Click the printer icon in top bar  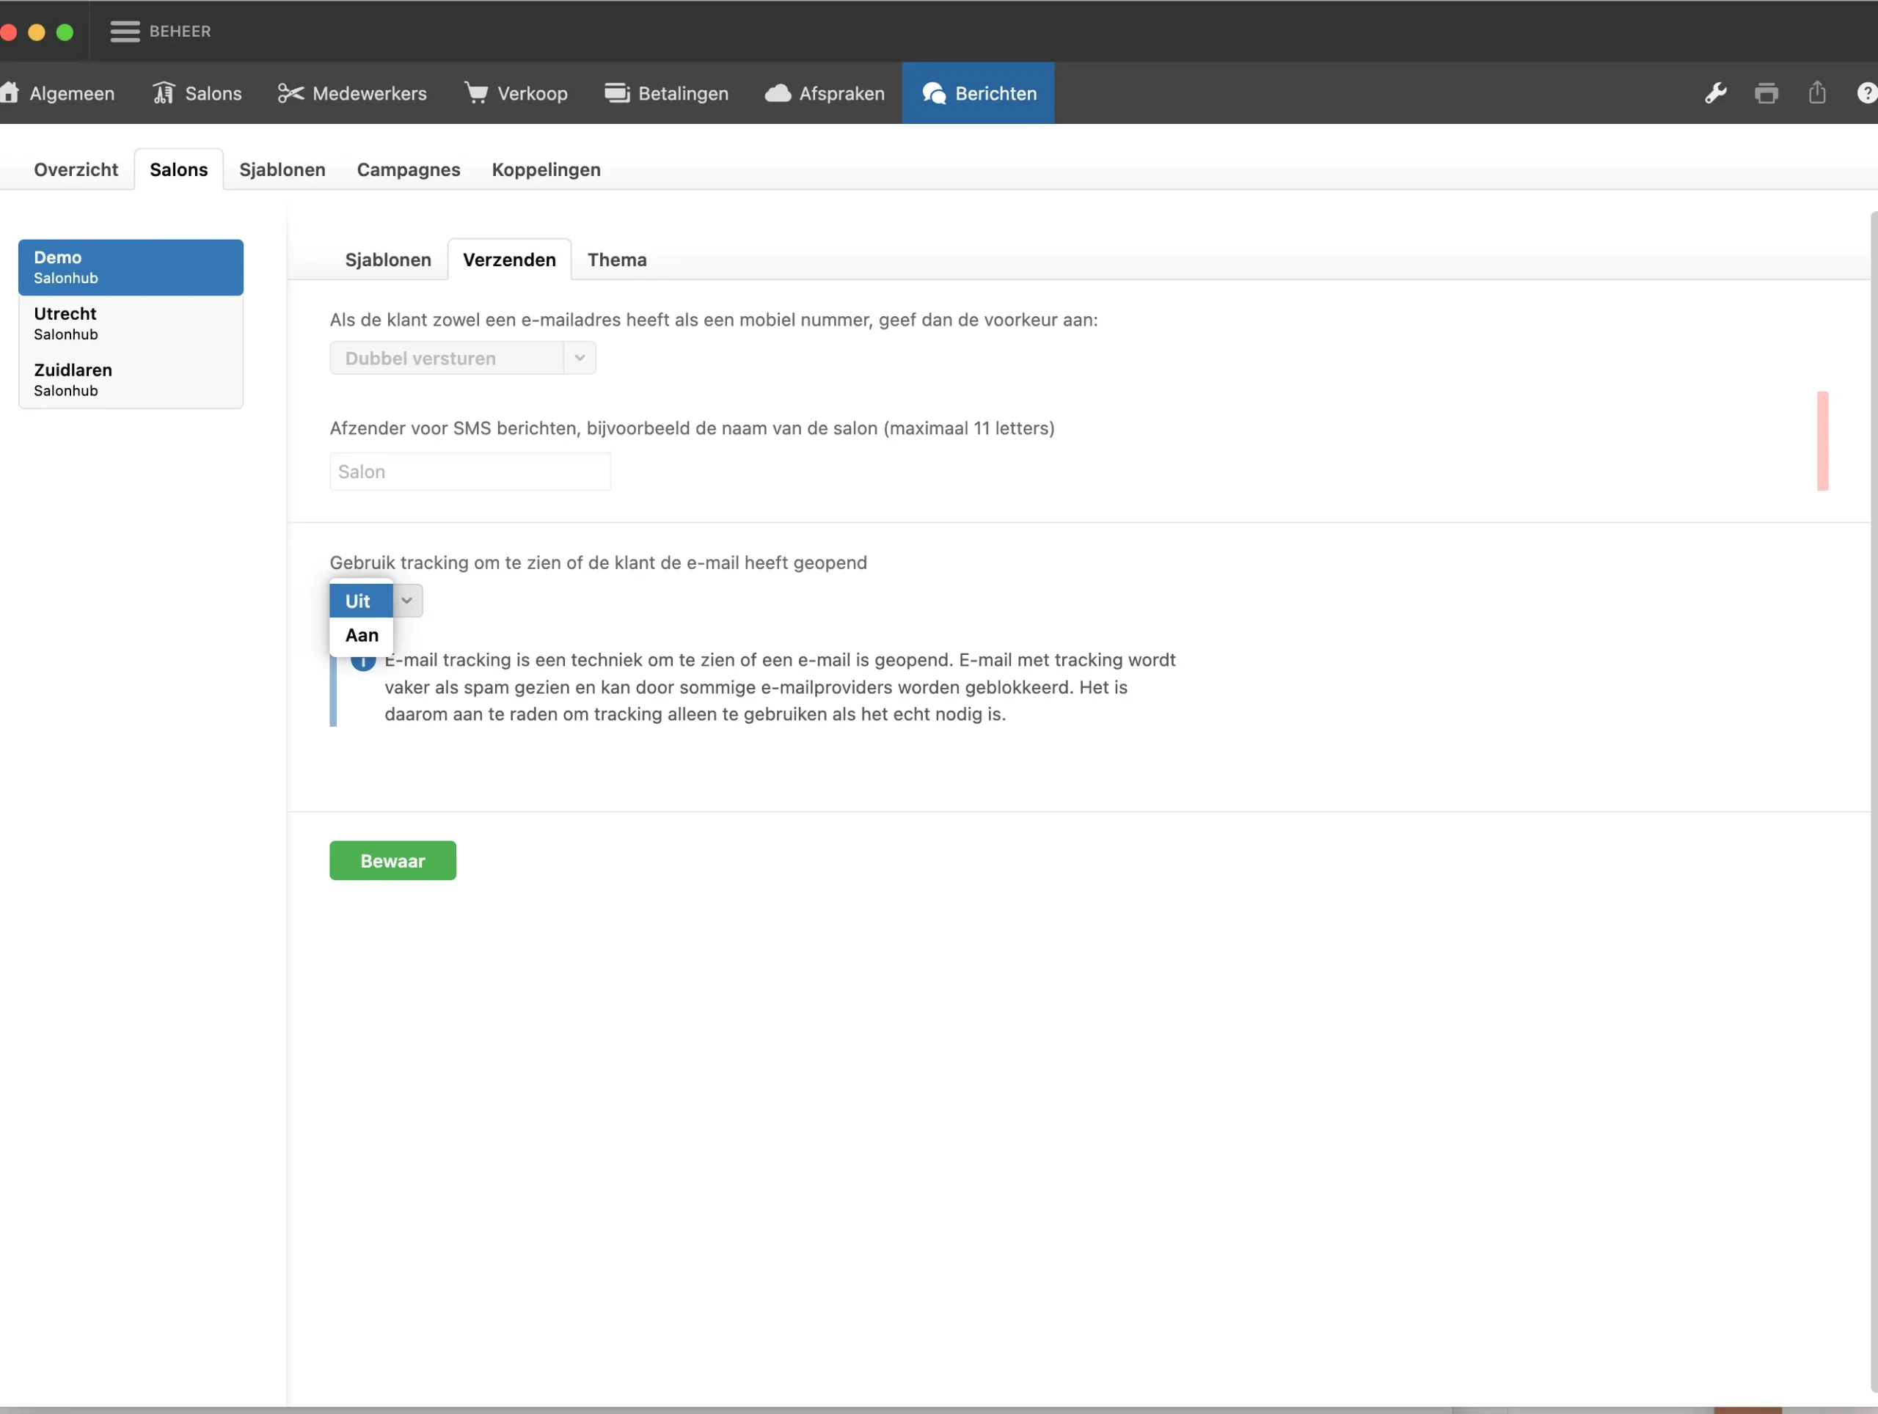(x=1766, y=93)
